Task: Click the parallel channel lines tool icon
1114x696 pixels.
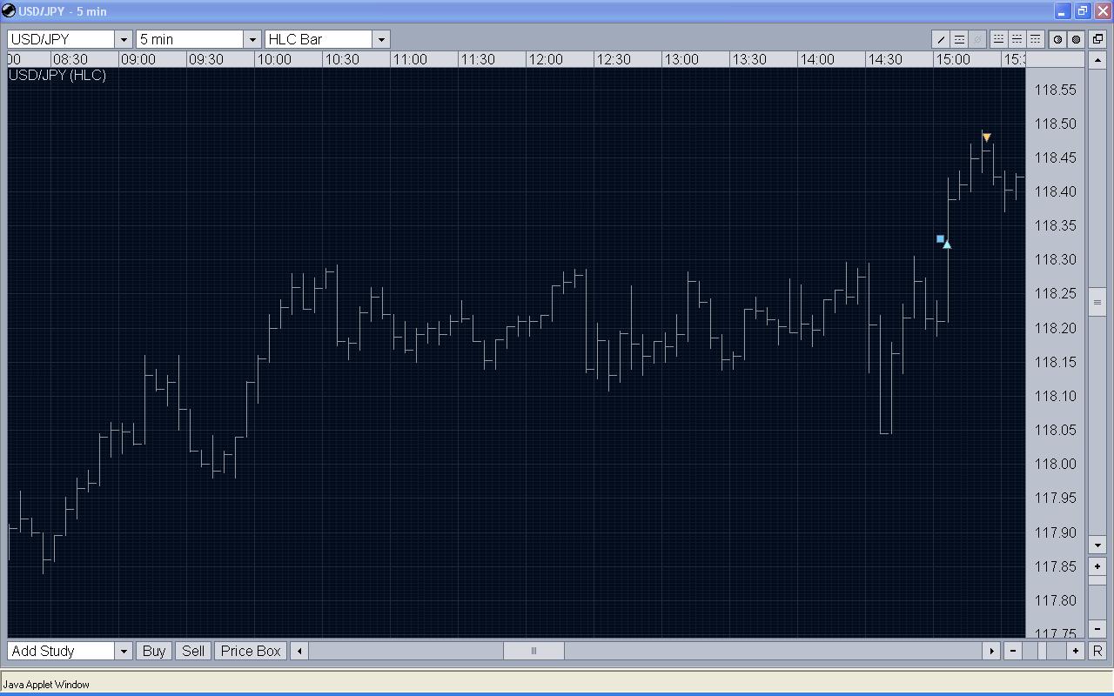Action: tap(959, 39)
